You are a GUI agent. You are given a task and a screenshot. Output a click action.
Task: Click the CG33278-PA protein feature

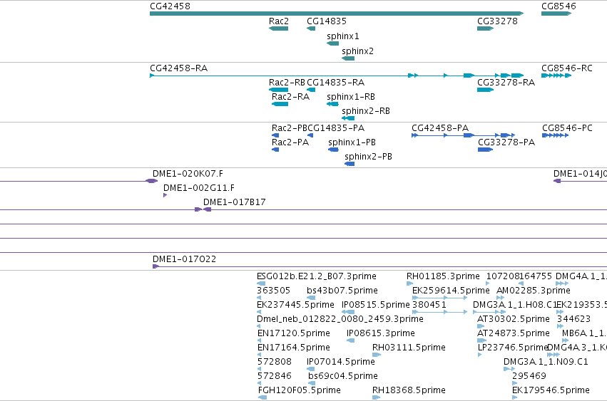pyautogui.click(x=486, y=150)
